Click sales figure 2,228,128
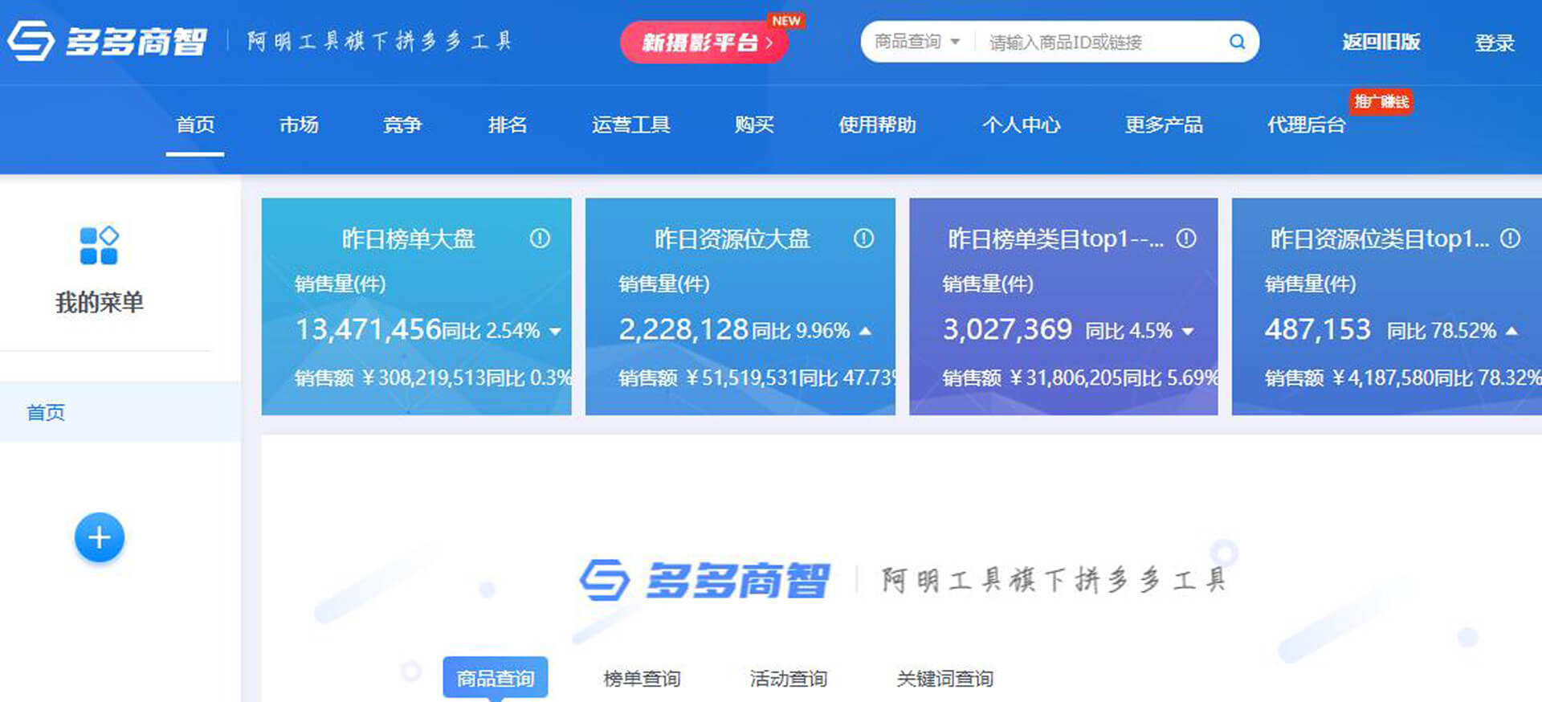1542x702 pixels. [683, 329]
